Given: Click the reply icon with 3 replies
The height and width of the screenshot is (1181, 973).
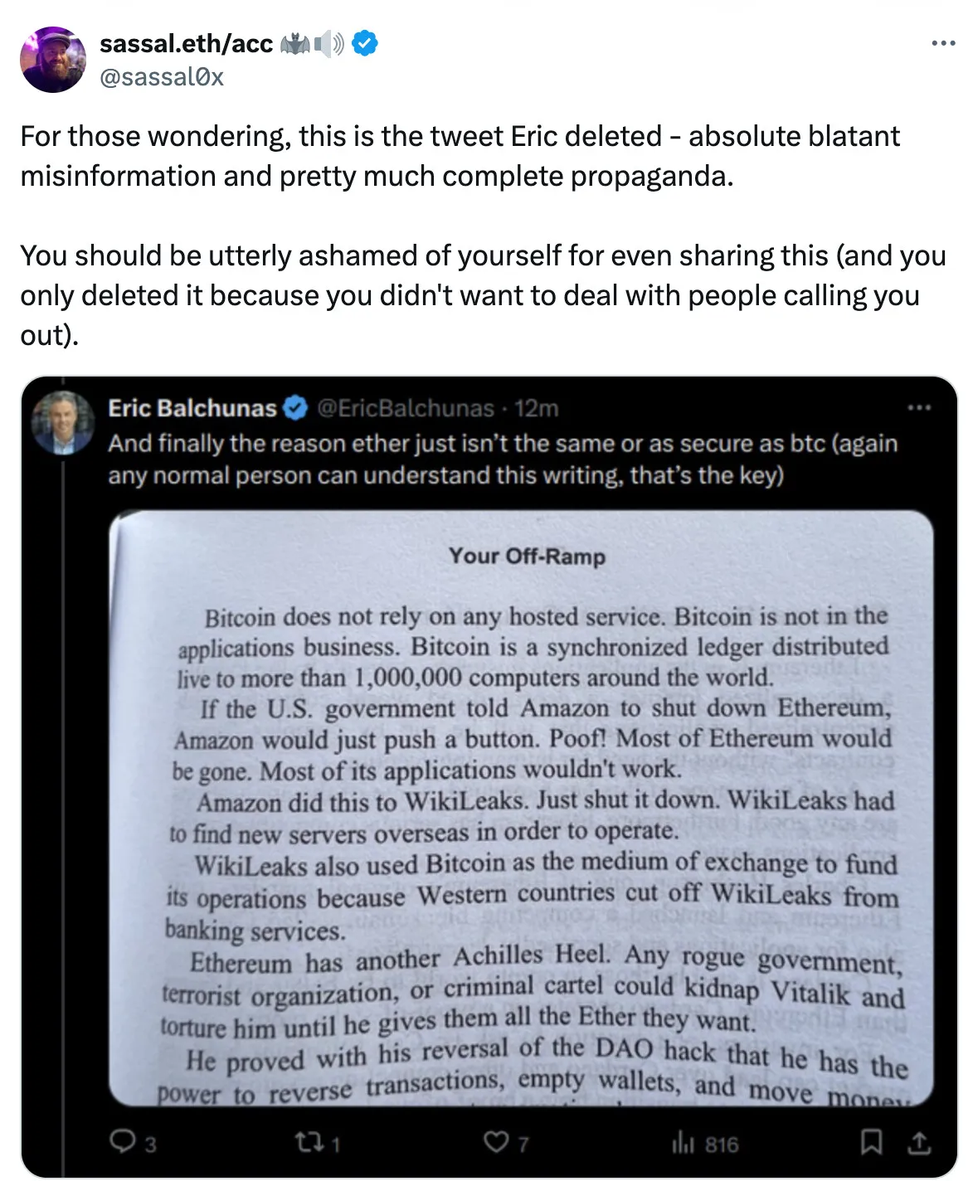Looking at the screenshot, I should click(x=122, y=1143).
